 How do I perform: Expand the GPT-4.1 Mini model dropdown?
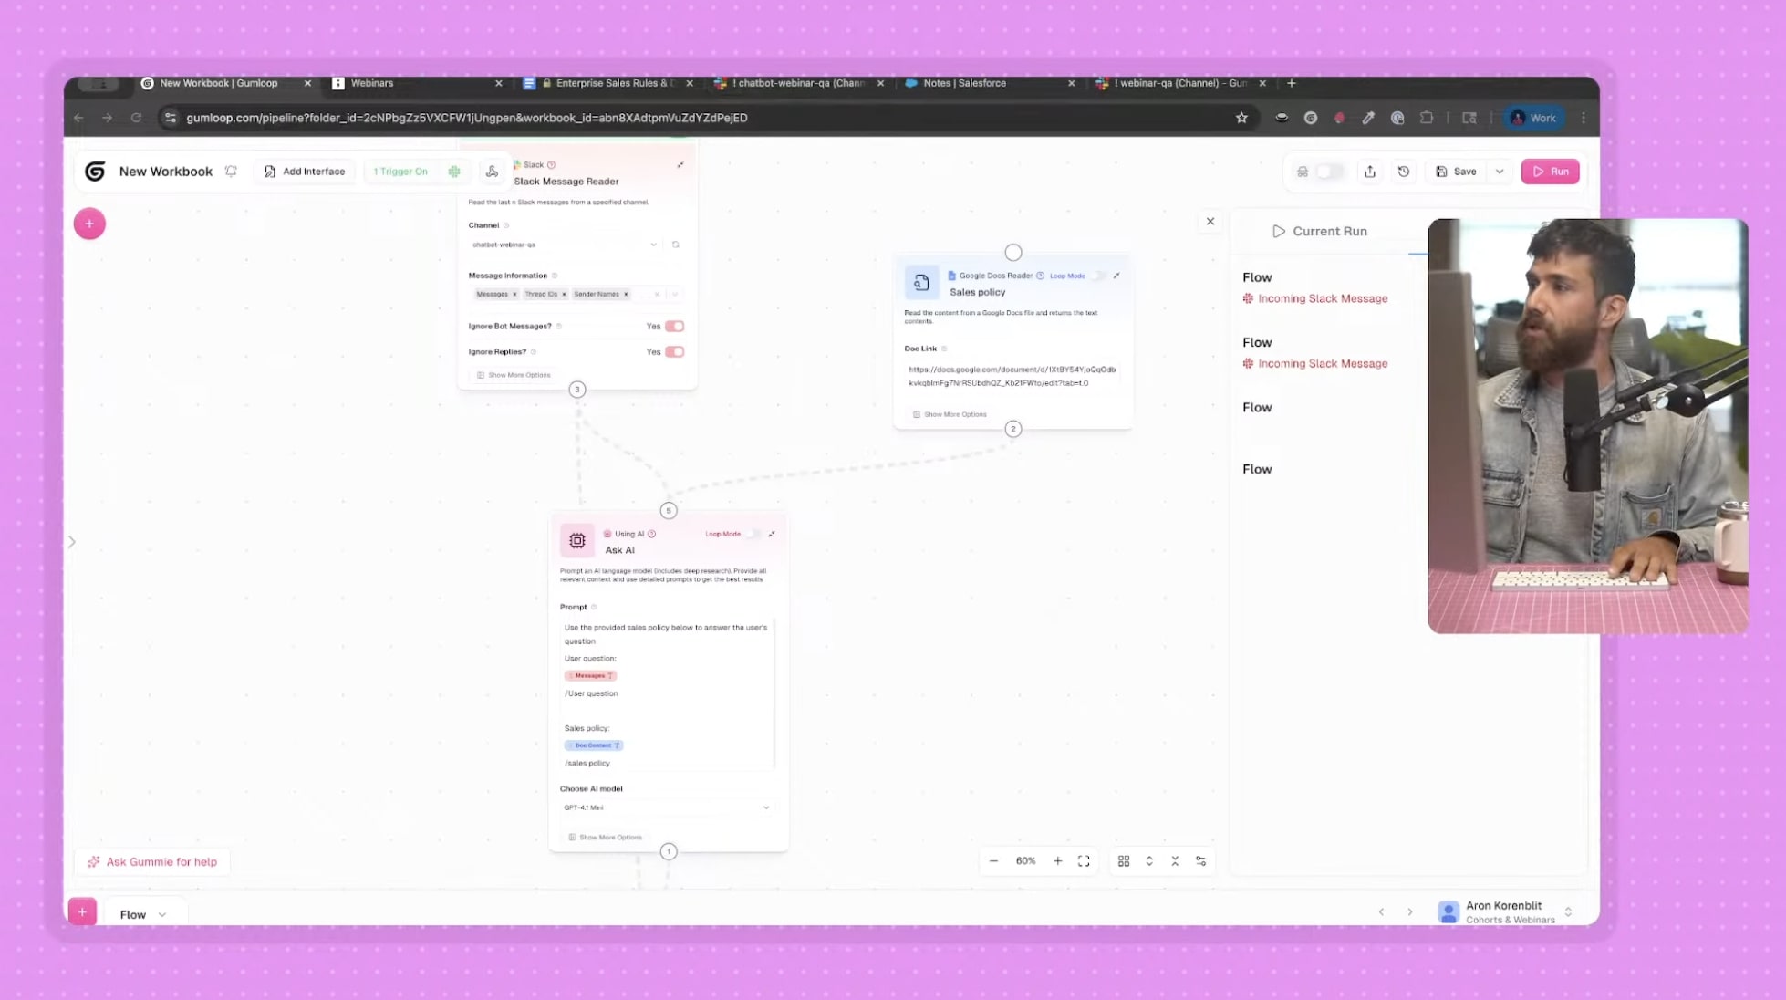click(x=666, y=807)
